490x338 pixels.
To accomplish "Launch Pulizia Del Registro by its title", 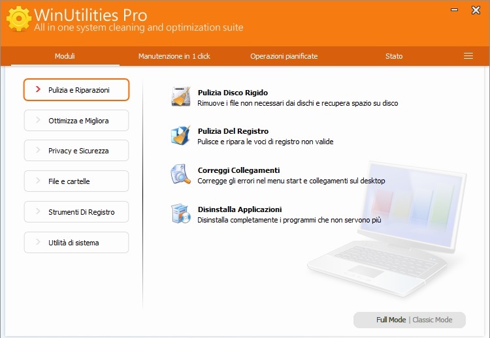I will [233, 131].
